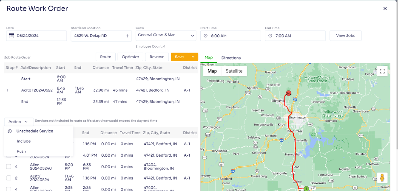Expand the Save button dropdown arrow
The height and width of the screenshot is (191, 398).
[x=193, y=57]
